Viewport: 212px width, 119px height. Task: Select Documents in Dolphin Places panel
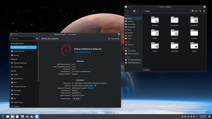(x=133, y=24)
